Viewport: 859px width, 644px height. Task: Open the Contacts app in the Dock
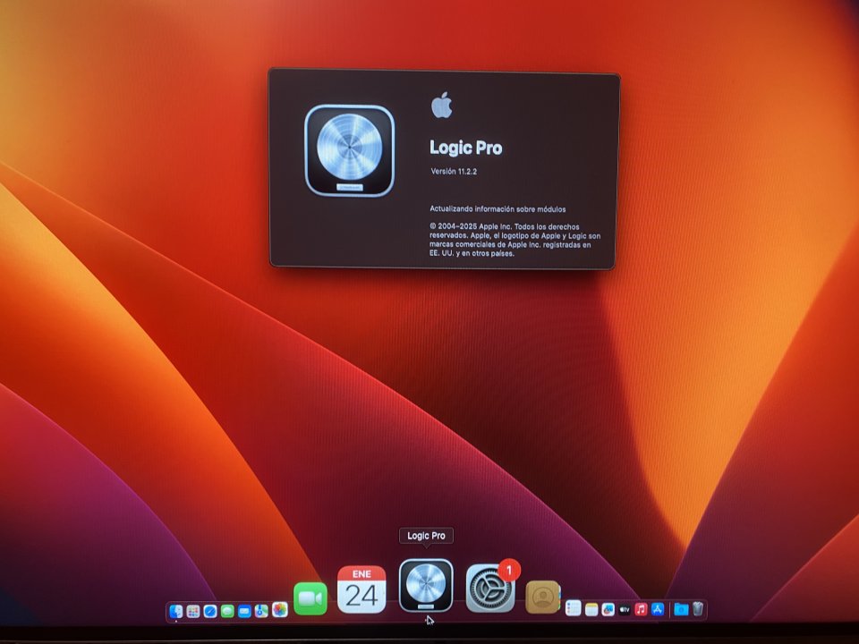(x=544, y=592)
